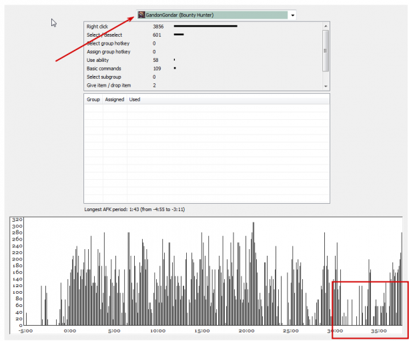Select the Right click action row
The height and width of the screenshot is (341, 409).
coord(203,27)
